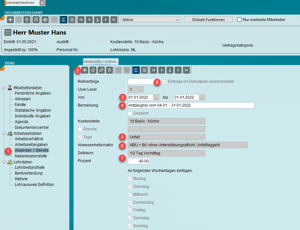Image resolution: width=300 pixels, height=230 pixels.
Task: Open the Zeitraum dropdown showing 1/2 Tag Vormittag
Action: coord(166,153)
